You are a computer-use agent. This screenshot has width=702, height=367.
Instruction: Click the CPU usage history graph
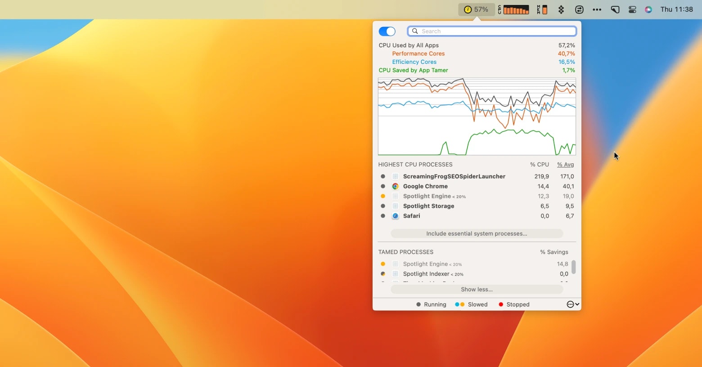477,116
